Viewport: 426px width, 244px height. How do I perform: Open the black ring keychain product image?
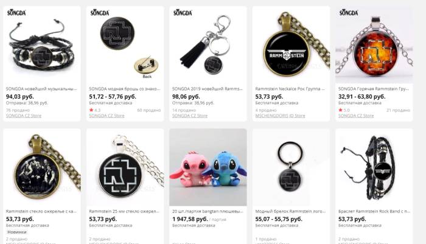point(291,167)
